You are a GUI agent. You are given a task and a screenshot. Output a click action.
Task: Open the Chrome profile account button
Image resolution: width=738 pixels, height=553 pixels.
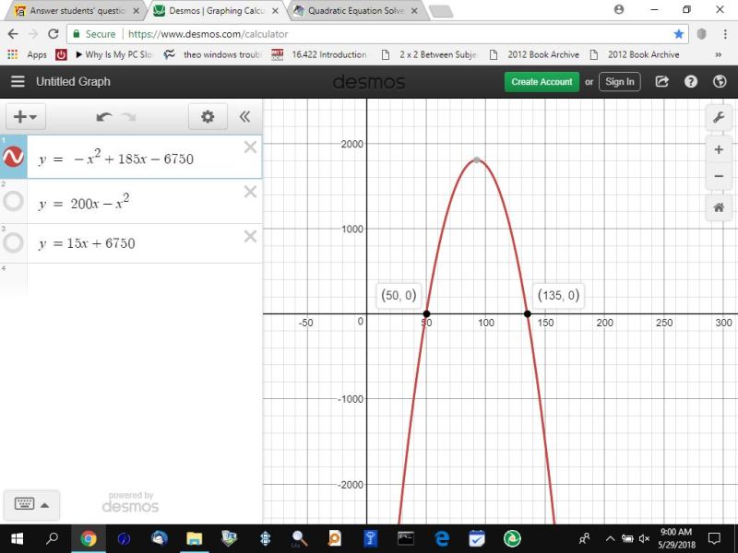click(x=619, y=9)
